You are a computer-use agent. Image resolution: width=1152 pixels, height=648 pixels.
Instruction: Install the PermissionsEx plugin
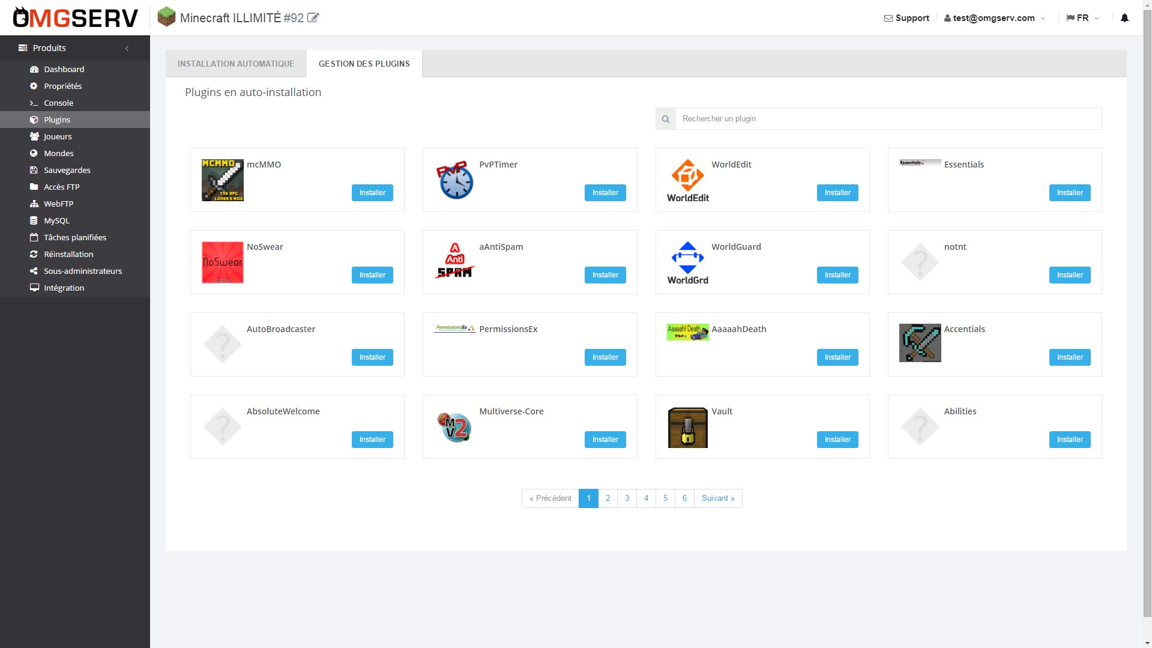[605, 357]
